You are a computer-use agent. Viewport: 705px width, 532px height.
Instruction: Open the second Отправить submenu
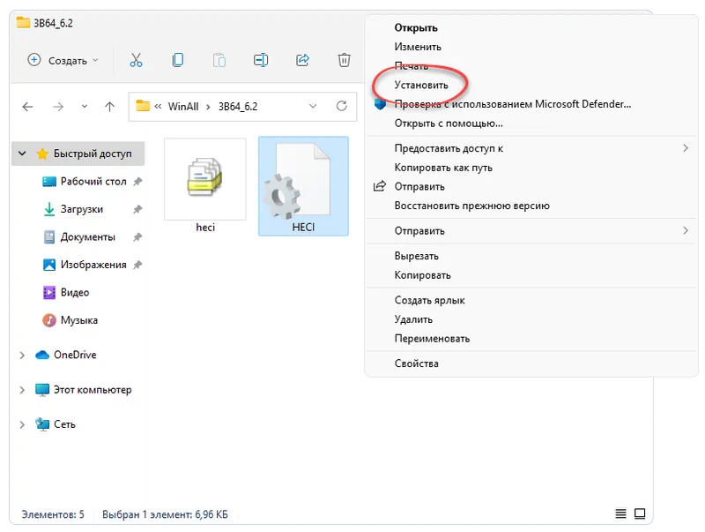531,231
